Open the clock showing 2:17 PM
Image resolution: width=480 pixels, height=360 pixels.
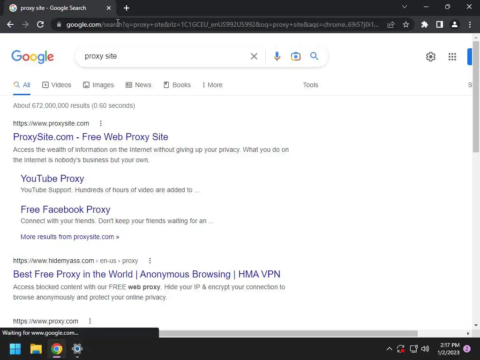tap(449, 349)
